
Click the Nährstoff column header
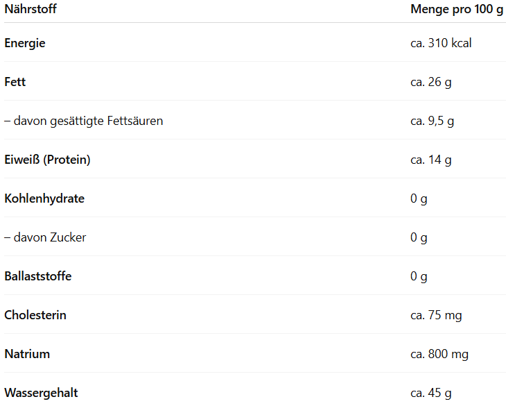tap(30, 9)
